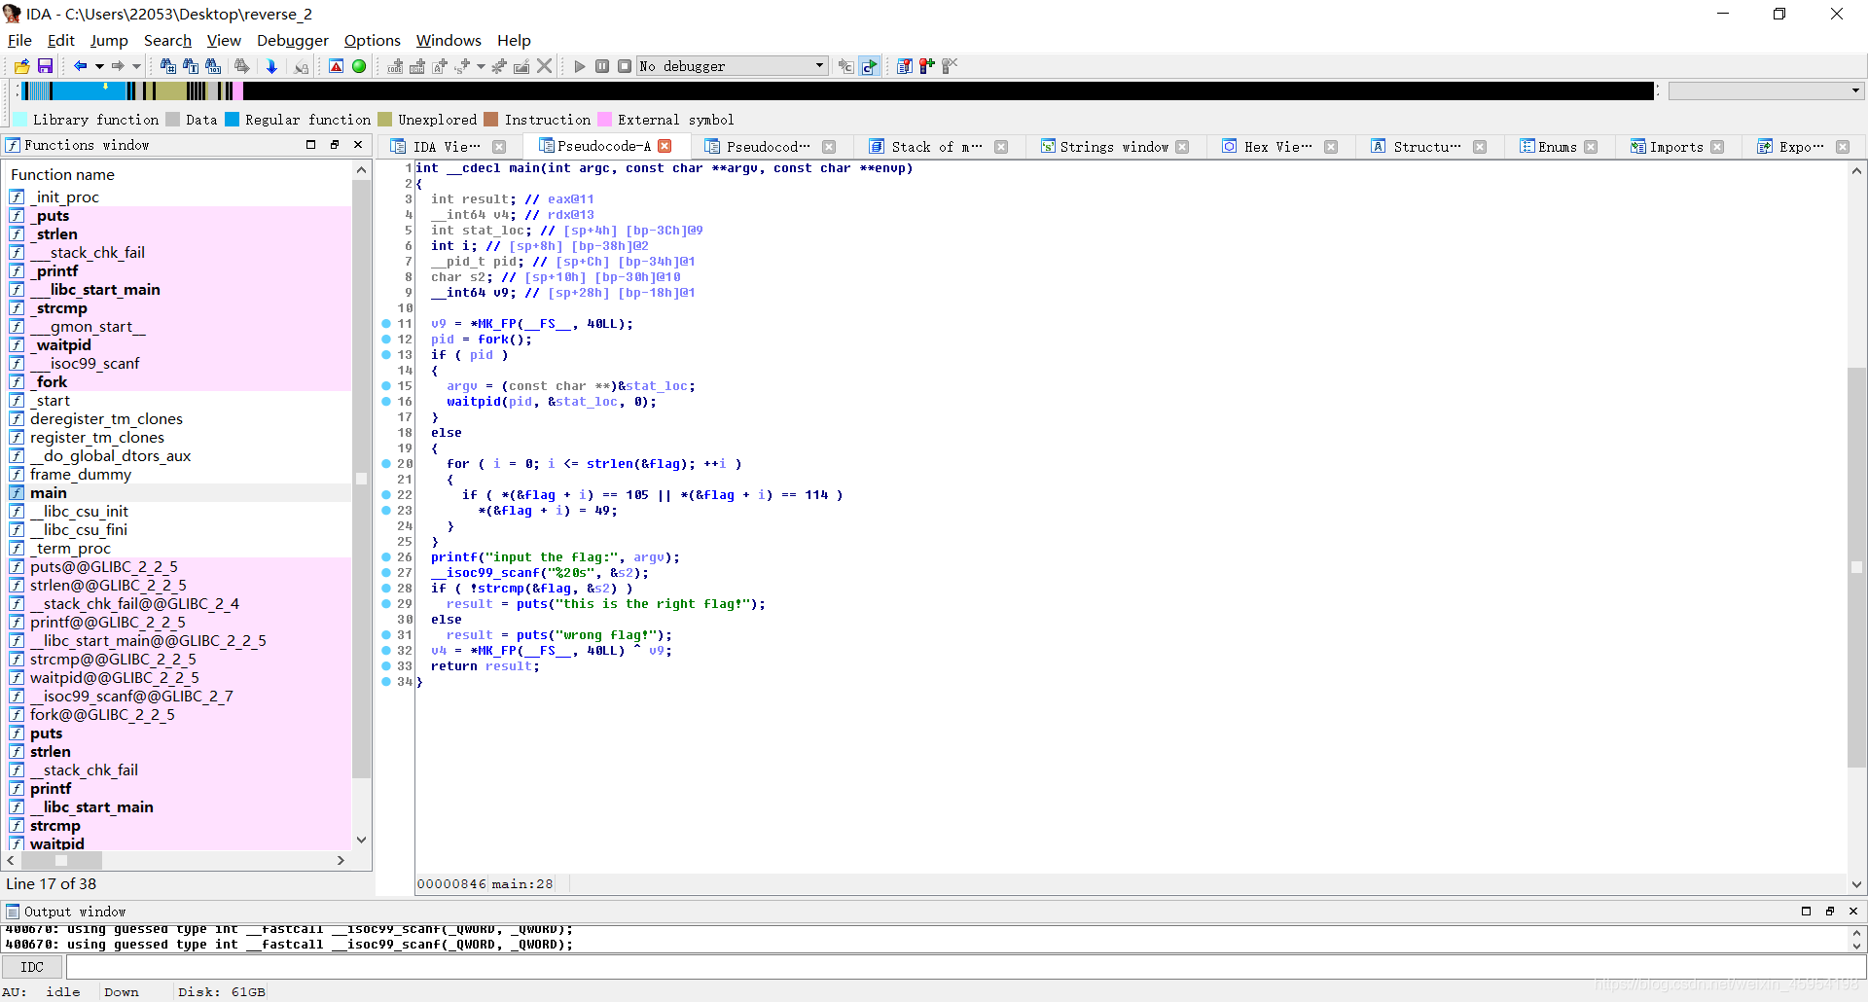Screen dimensions: 1868x1002
Task: Select the fork function in list
Action: pos(52,382)
